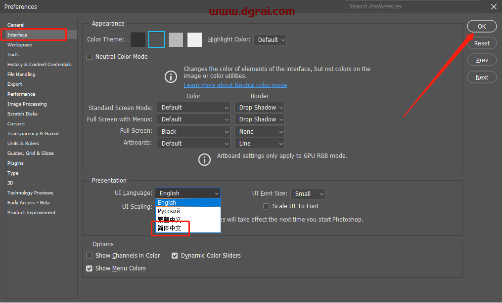The image size is (502, 303).
Task: Click the info icon beside Artboard settings note
Action: pos(204,159)
